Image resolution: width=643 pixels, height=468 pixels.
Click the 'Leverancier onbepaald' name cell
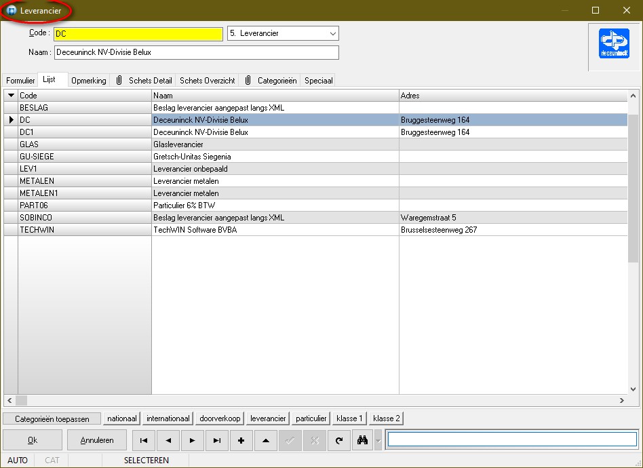tap(275, 169)
